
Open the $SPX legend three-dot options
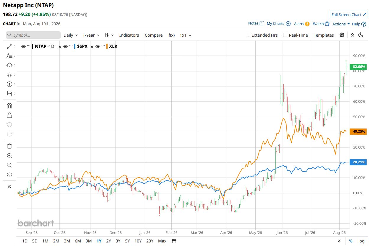(x=71, y=46)
